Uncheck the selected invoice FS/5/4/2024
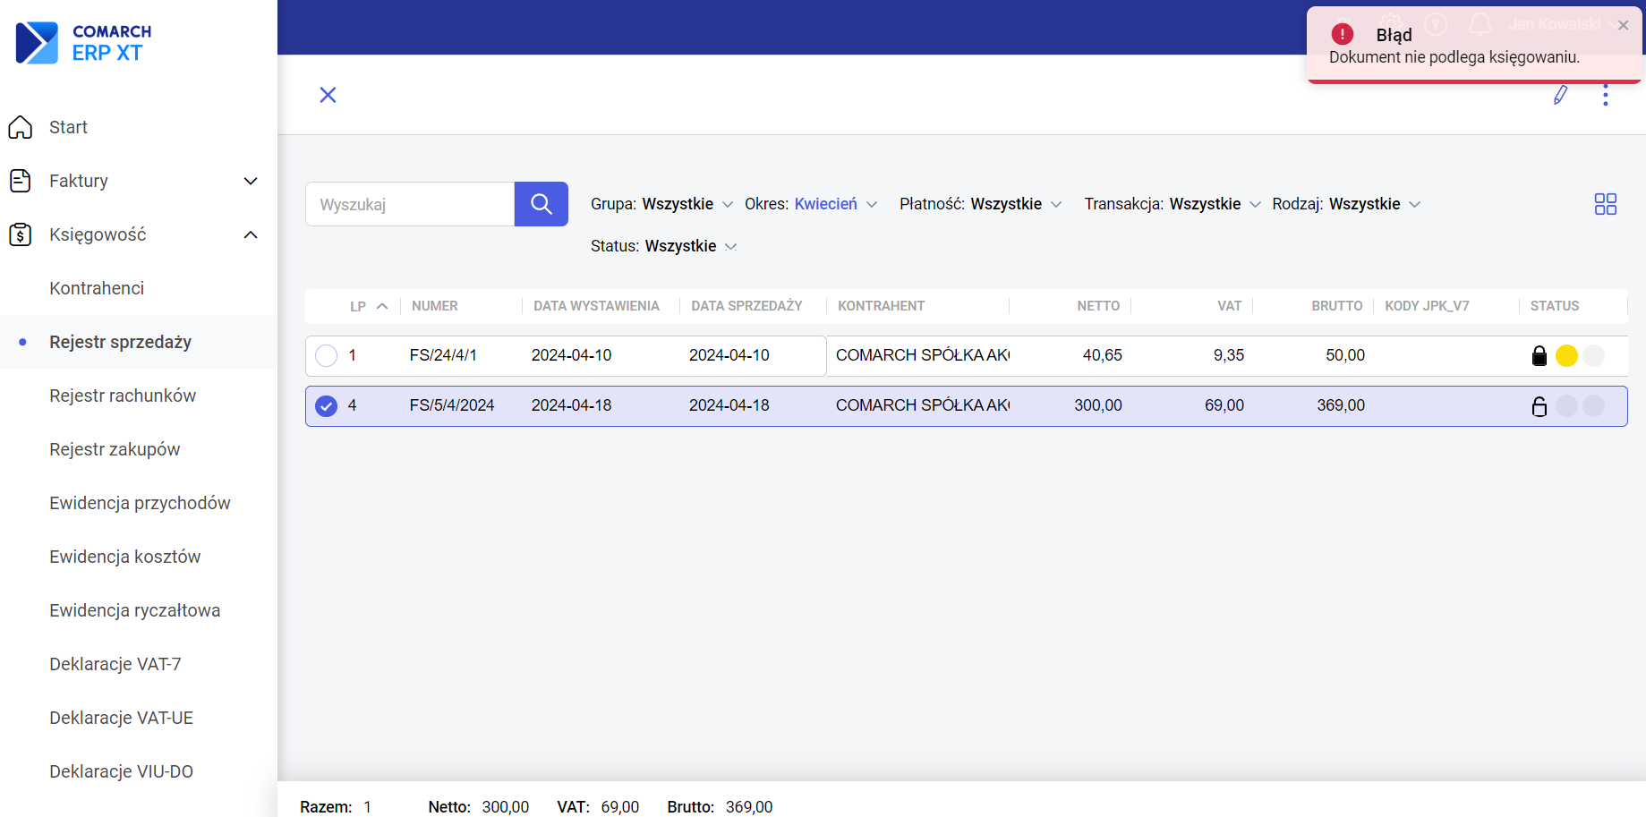Screen dimensions: 1646x817 (x=327, y=406)
